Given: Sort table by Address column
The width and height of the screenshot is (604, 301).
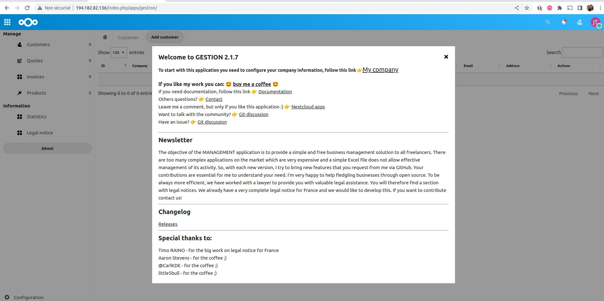Looking at the screenshot, I should pyautogui.click(x=528, y=66).
